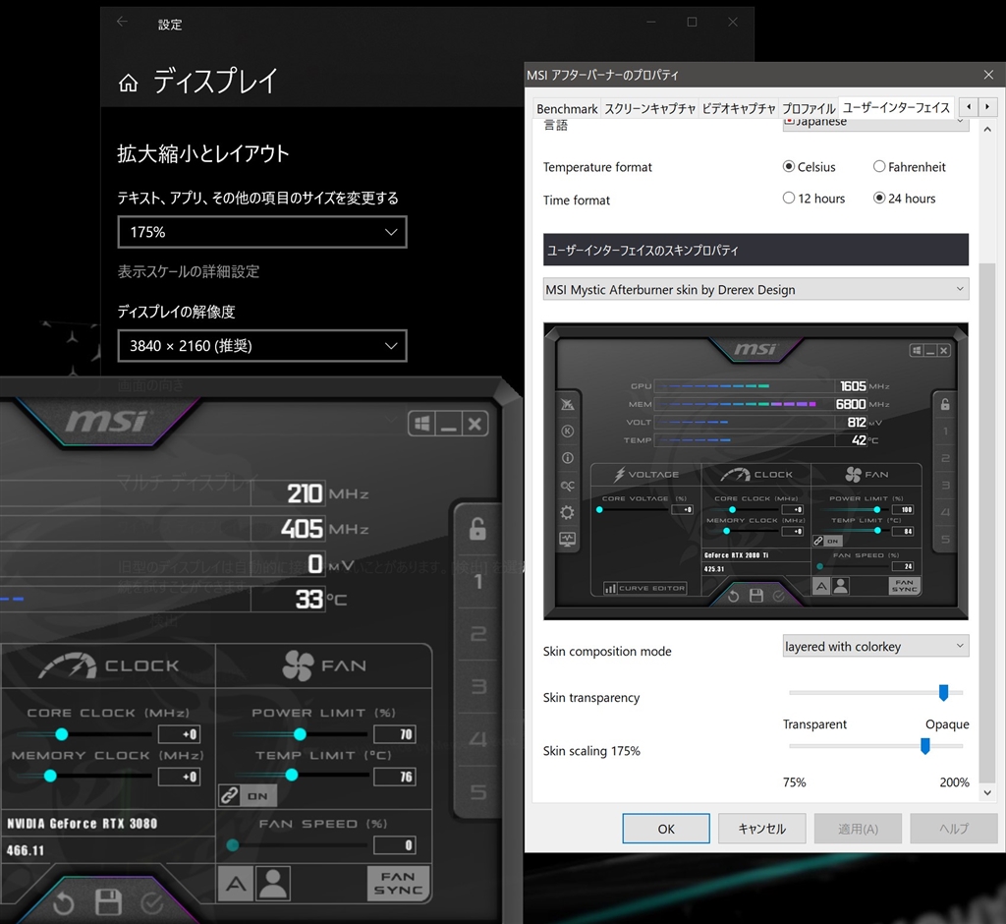Open the Skin composition mode dropdown

pos(875,646)
